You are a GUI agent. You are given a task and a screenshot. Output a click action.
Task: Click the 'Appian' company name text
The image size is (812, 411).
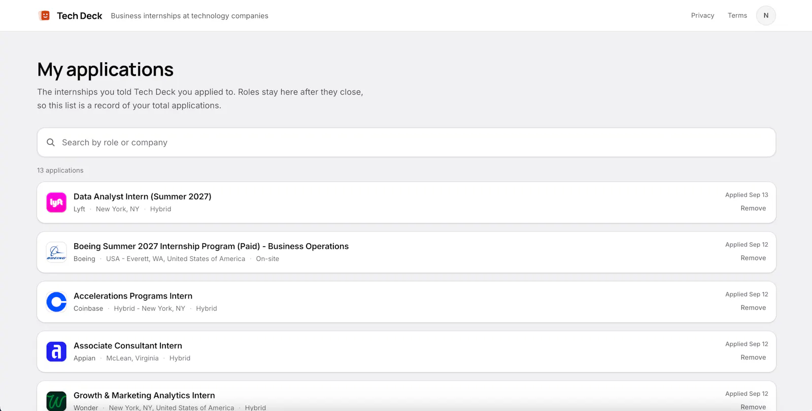(84, 358)
